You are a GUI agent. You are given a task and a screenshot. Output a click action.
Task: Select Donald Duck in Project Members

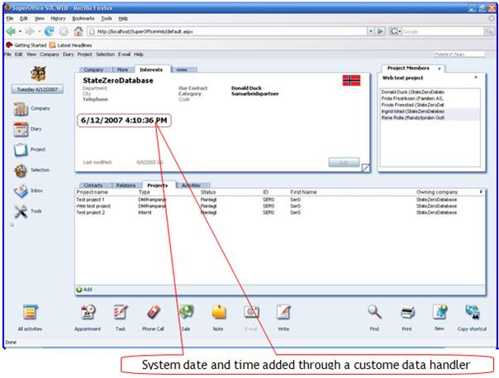430,92
